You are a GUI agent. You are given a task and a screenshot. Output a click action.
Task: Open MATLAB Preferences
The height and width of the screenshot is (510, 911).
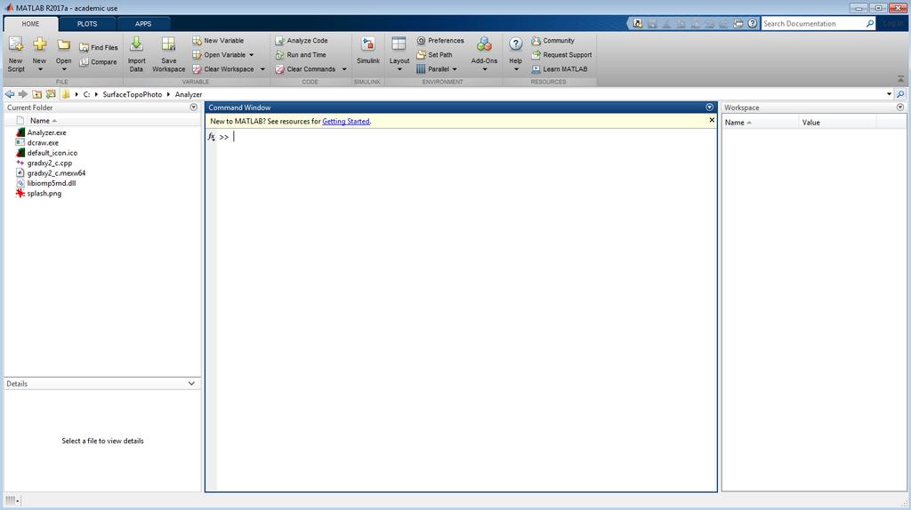pos(440,41)
